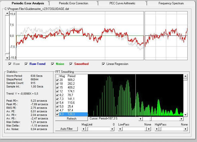Screen dimensions: 197x142
Task: Click the Av. Noise value 0,04 arcsecs
Action: pyautogui.click(x=39, y=129)
